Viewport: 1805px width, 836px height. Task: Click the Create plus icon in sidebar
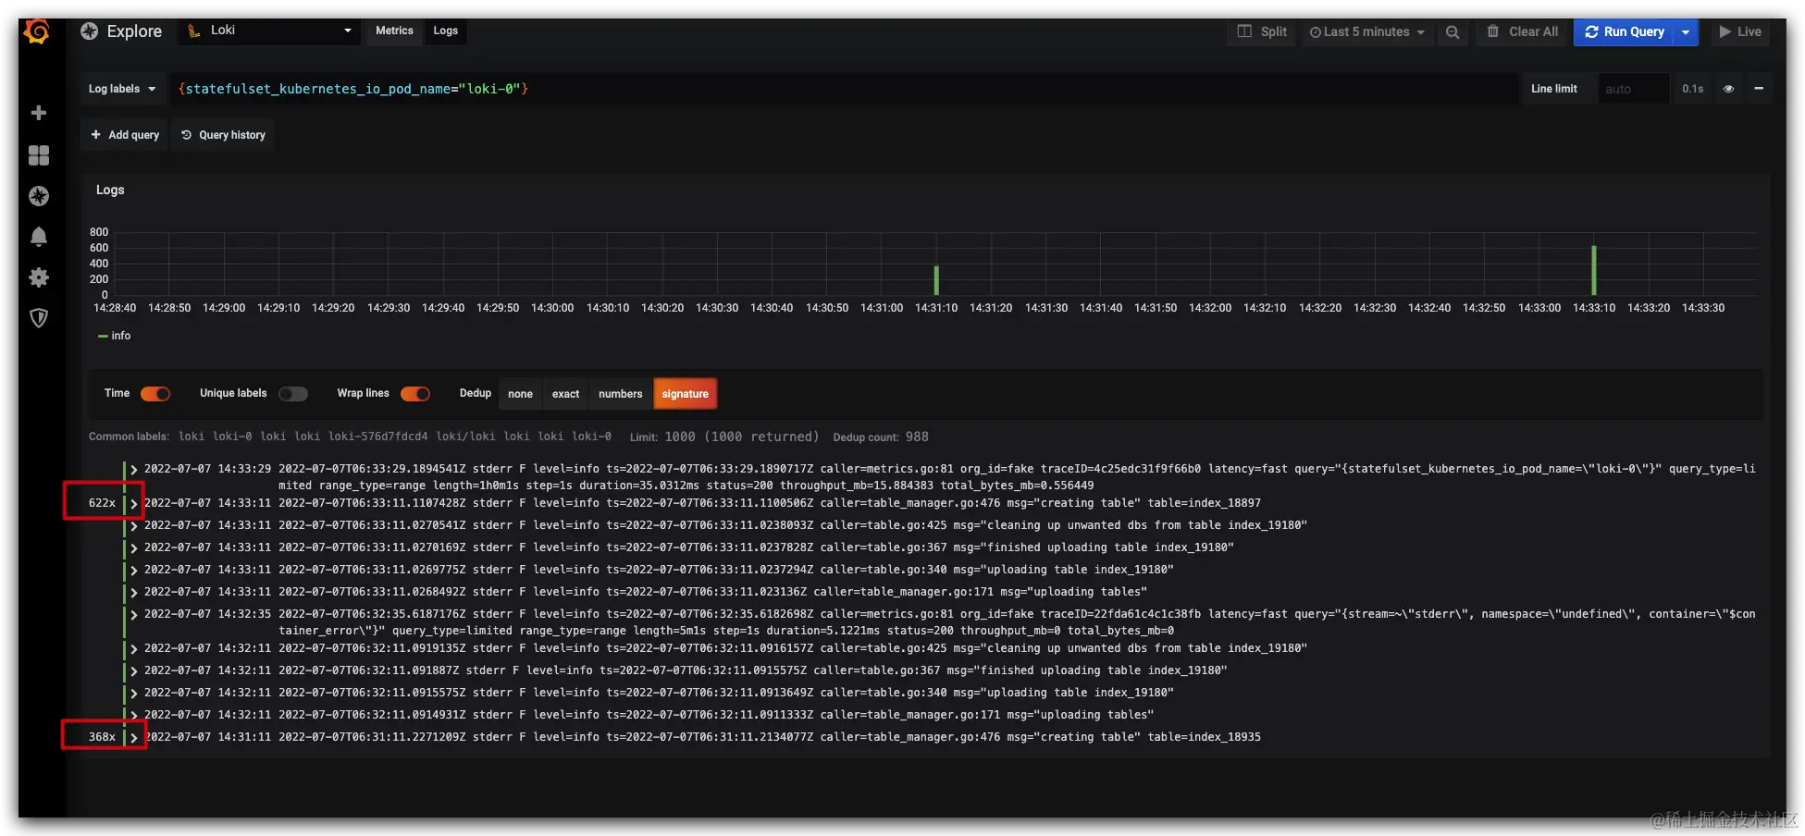39,113
